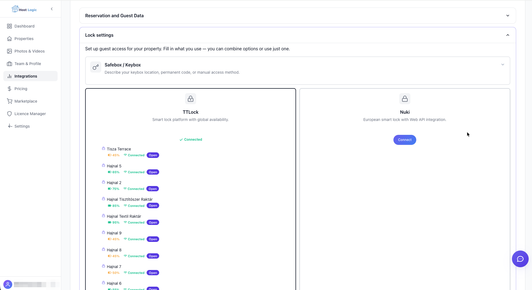Viewport: 532px width, 290px height.
Task: Click the 95% battery value
Action: tap(116, 222)
